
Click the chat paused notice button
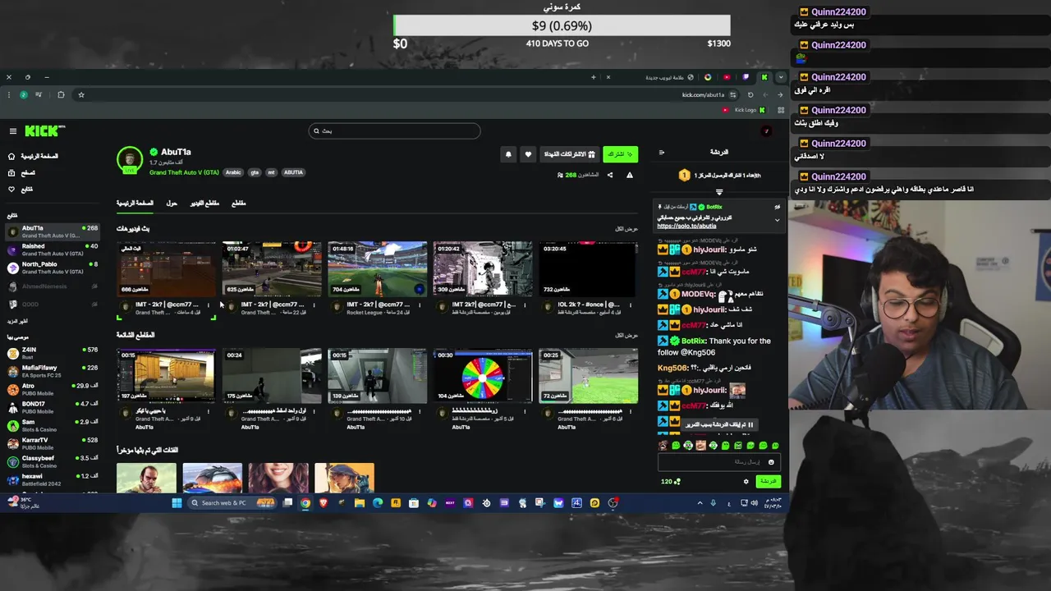click(721, 425)
